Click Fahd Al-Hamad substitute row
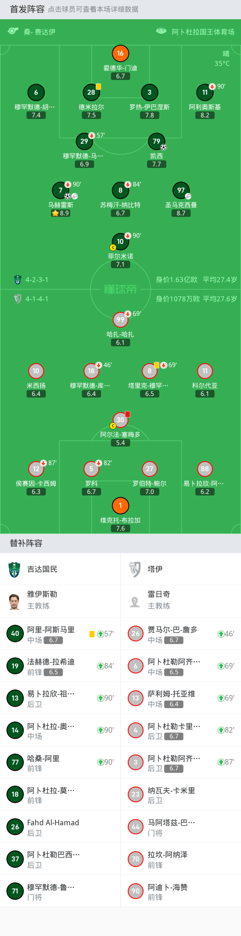Image resolution: width=241 pixels, height=936 pixels. 60,827
